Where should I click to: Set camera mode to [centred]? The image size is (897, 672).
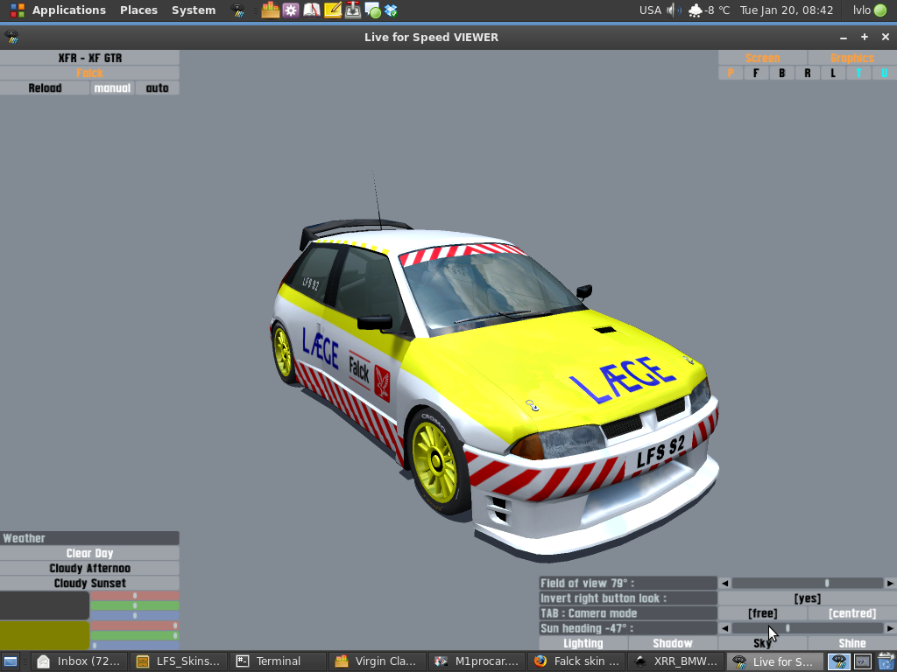[851, 613]
